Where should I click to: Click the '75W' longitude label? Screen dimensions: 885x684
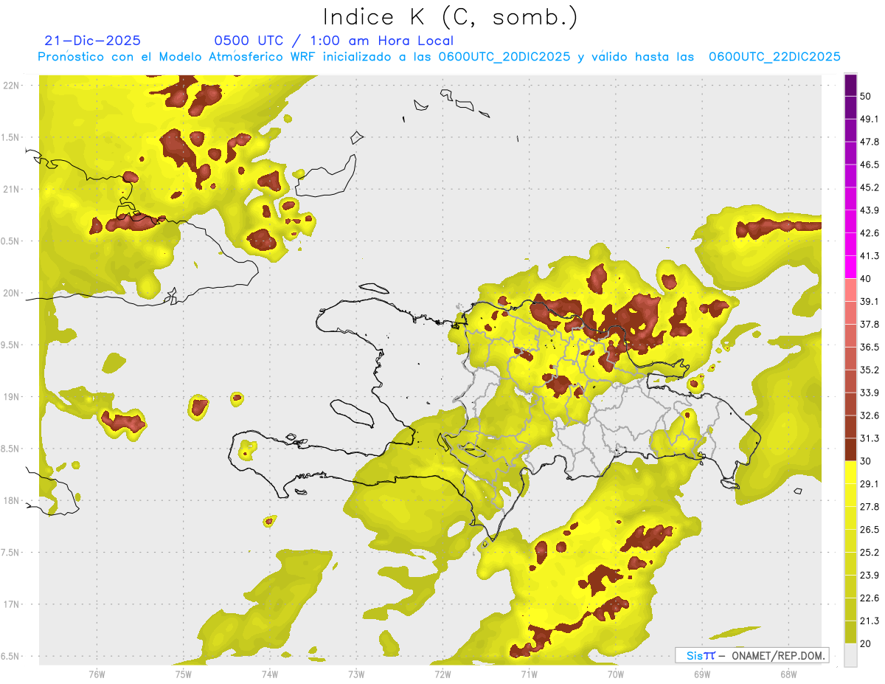[183, 674]
